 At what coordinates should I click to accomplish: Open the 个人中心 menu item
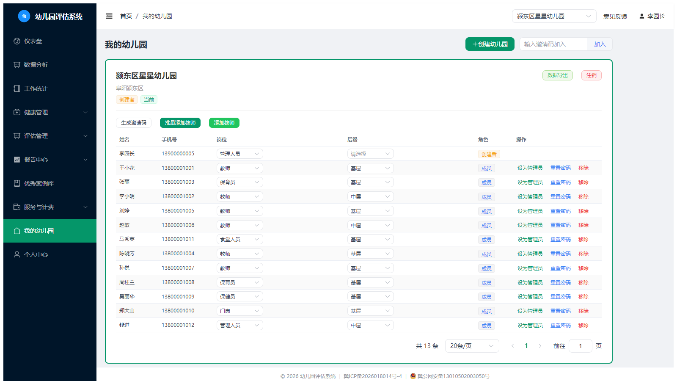tap(50, 254)
